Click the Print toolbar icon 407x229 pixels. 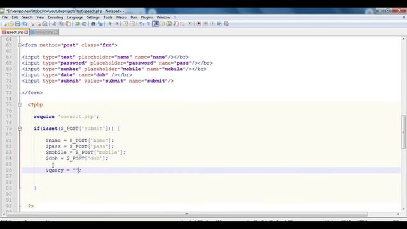pyautogui.click(x=45, y=24)
